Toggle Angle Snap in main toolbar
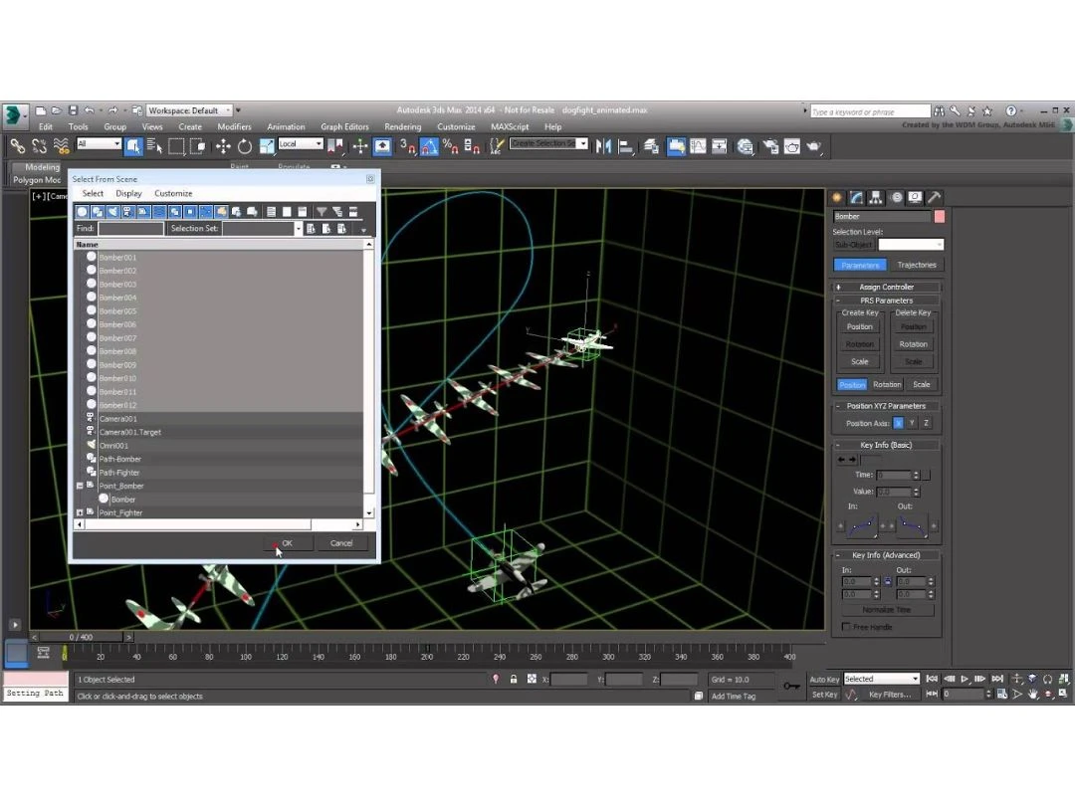Viewport: 1075px width, 806px height. (x=429, y=146)
